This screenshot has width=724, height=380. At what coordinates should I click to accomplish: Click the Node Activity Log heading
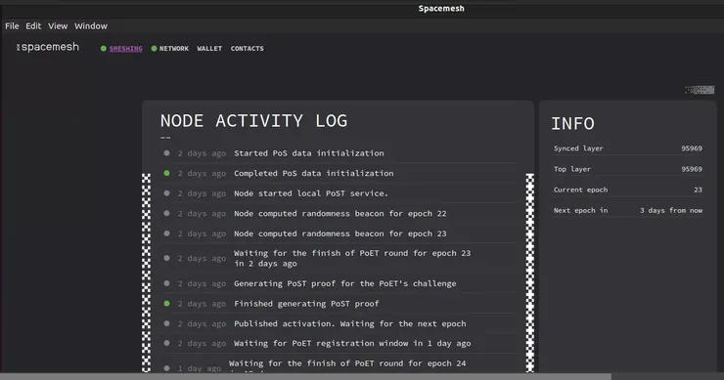click(x=253, y=121)
